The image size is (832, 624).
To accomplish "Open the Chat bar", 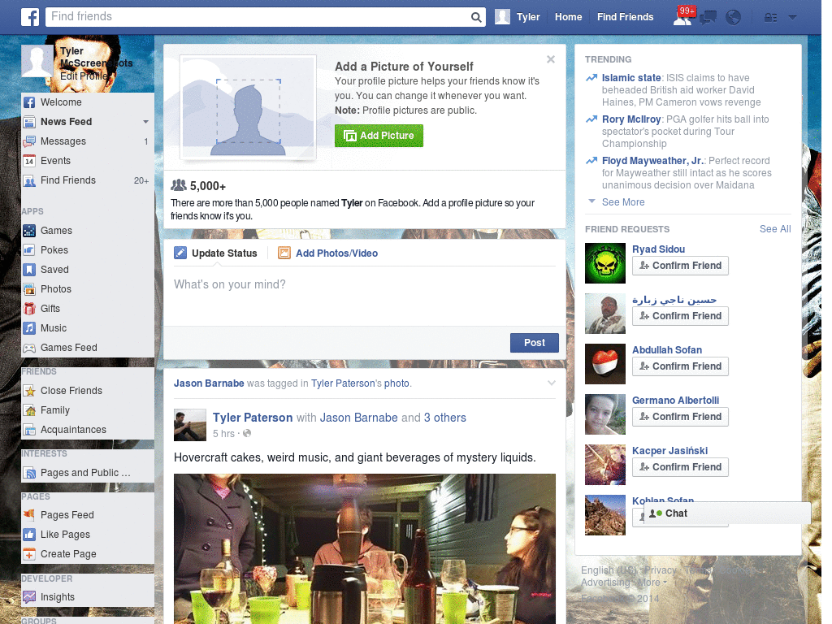I will coord(727,513).
